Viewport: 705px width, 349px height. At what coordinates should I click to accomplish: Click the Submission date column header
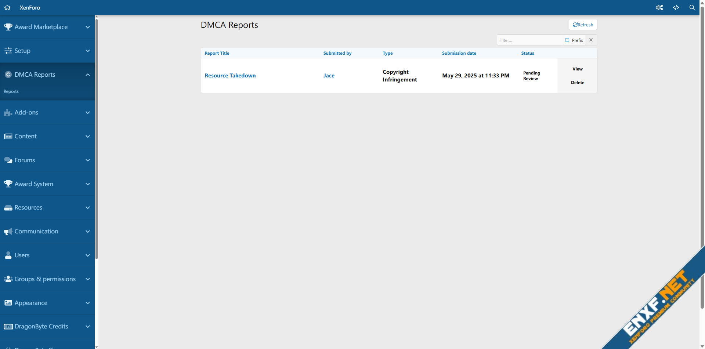click(x=459, y=53)
